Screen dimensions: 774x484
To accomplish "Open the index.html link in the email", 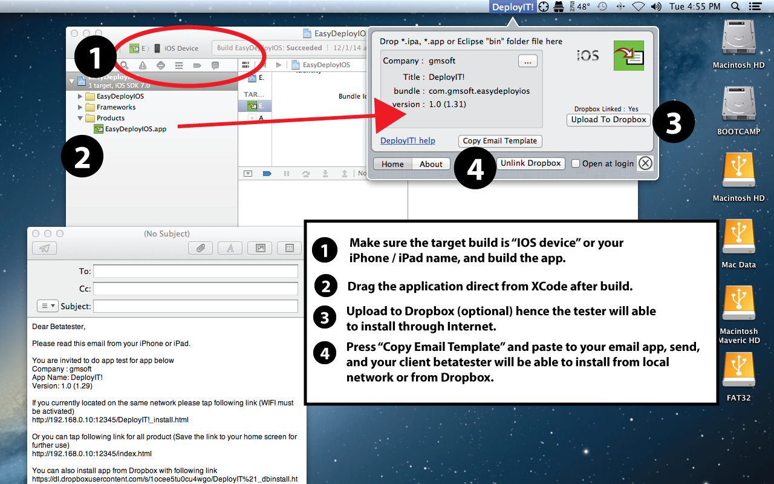I will (92, 453).
